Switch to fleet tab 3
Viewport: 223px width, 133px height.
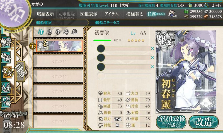(x=58, y=32)
